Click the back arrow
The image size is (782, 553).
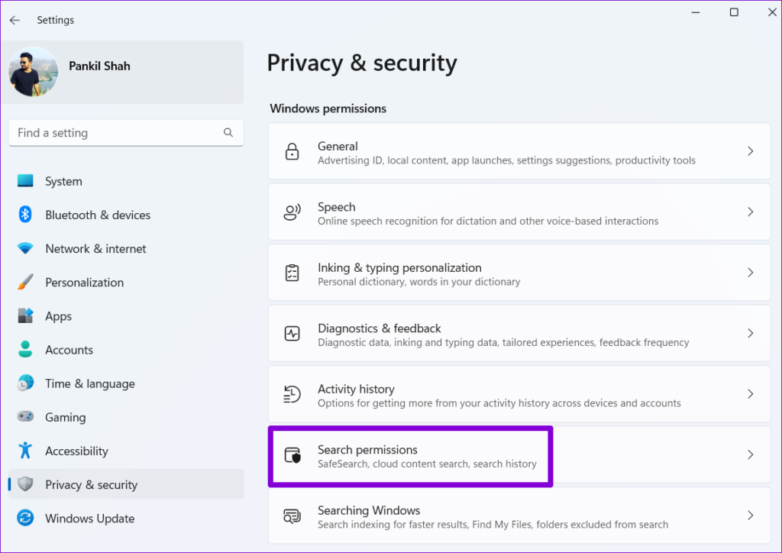pyautogui.click(x=15, y=20)
